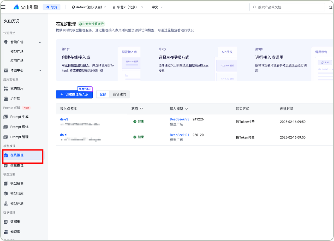Viewport: 334px width, 241px height.
Task: Click the 数据集 icon
Action: pyautogui.click(x=6, y=222)
